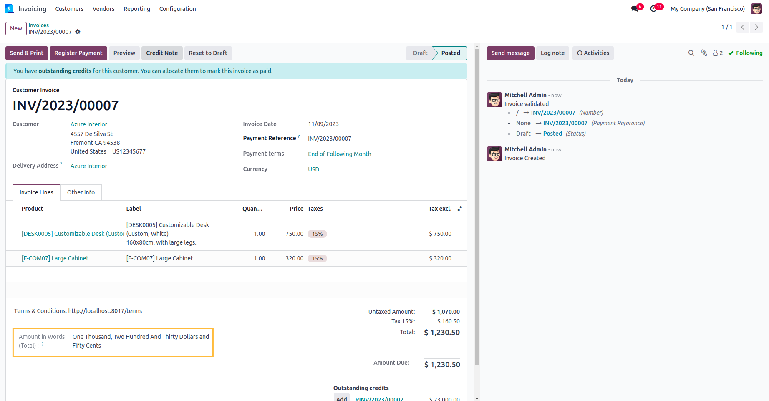The height and width of the screenshot is (401, 769).
Task: Open optional columns settings icon in table
Action: click(460, 209)
